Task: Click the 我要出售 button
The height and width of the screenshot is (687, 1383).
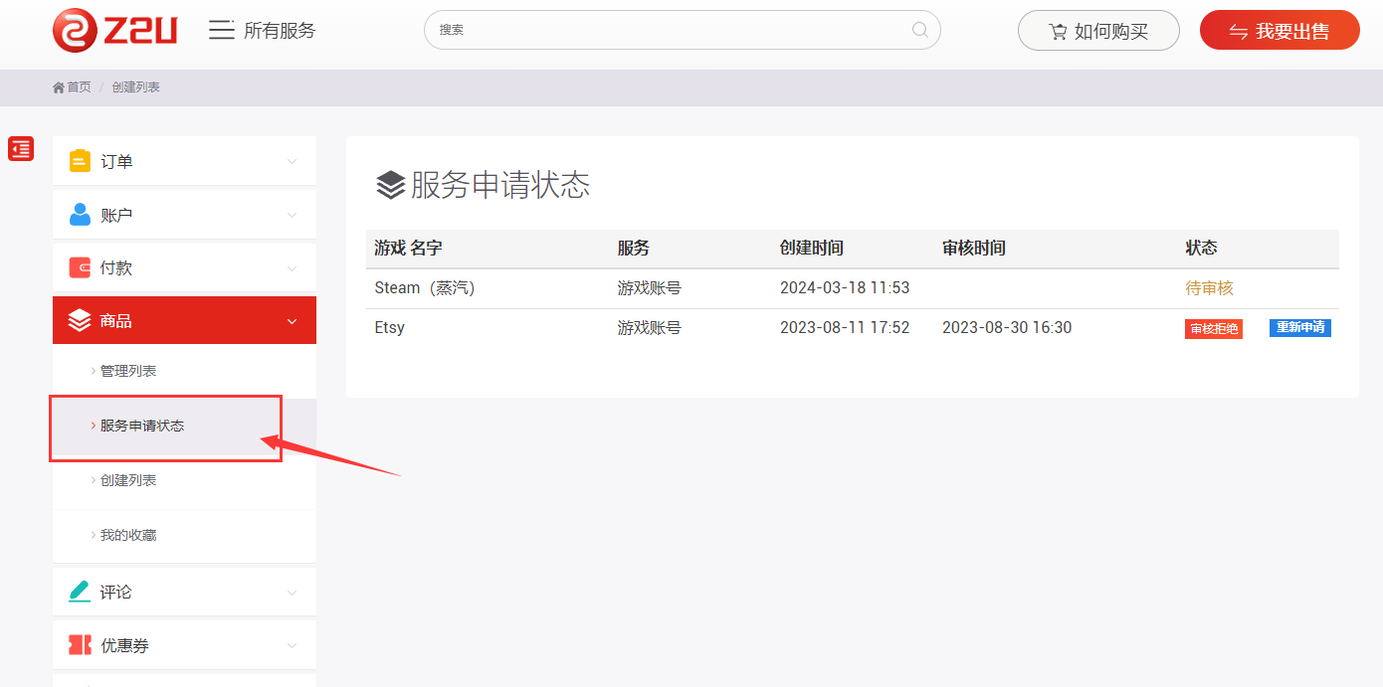Action: click(1280, 30)
